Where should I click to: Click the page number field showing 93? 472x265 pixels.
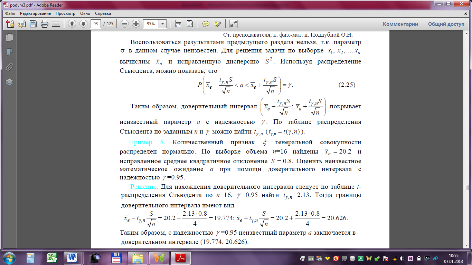pyautogui.click(x=95, y=24)
